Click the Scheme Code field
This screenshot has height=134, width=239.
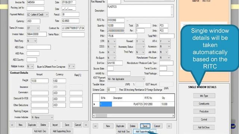tap(111, 90)
